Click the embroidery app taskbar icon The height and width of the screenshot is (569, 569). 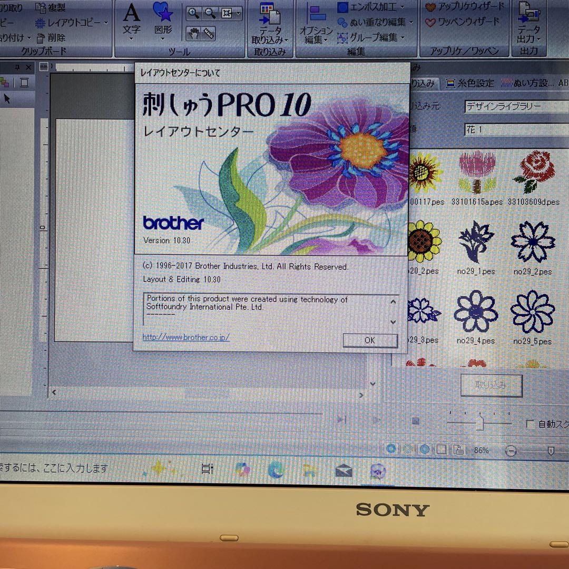378,472
